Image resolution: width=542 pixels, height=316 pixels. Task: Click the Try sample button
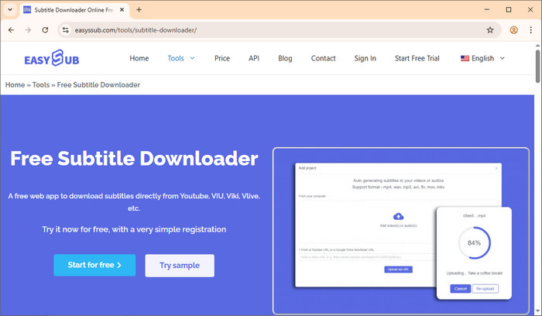pyautogui.click(x=180, y=266)
